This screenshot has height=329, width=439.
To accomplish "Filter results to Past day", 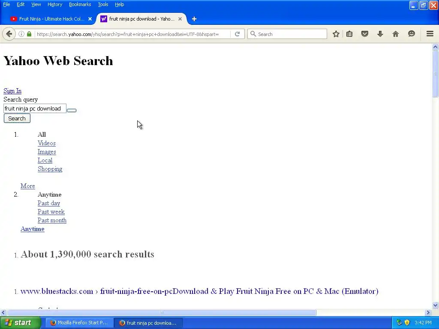I will [x=49, y=203].
